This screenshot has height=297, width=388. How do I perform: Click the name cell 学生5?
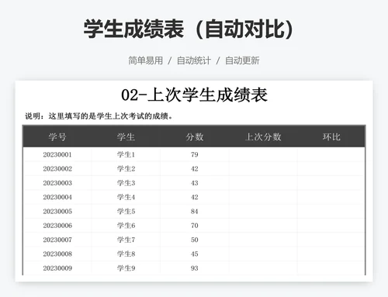click(x=126, y=212)
